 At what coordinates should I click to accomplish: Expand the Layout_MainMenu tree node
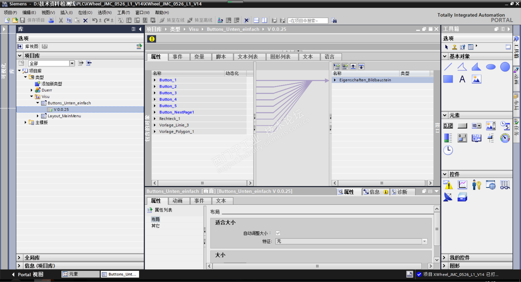tap(38, 116)
